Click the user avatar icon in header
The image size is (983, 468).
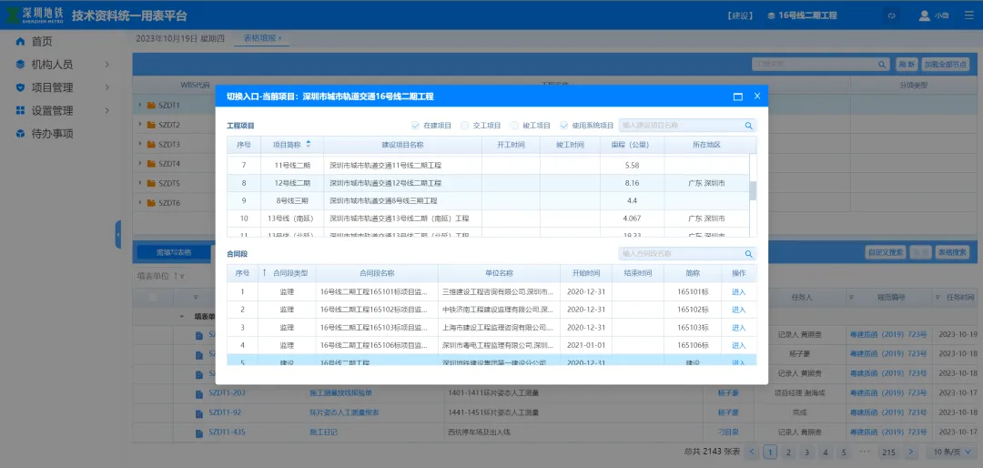point(925,15)
